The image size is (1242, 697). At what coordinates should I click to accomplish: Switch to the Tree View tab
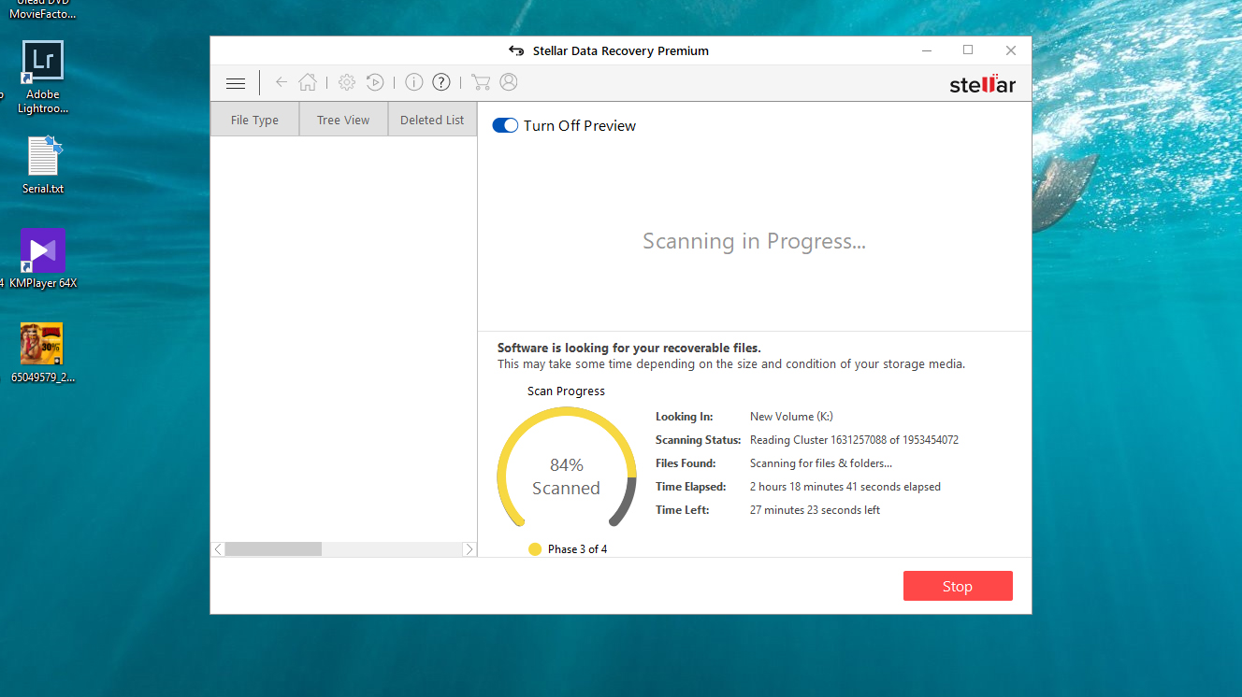[x=343, y=120]
